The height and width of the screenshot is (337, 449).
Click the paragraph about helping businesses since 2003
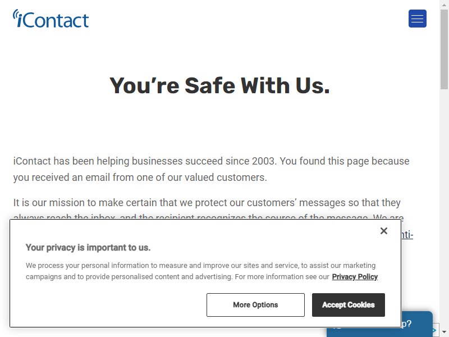[x=212, y=169]
